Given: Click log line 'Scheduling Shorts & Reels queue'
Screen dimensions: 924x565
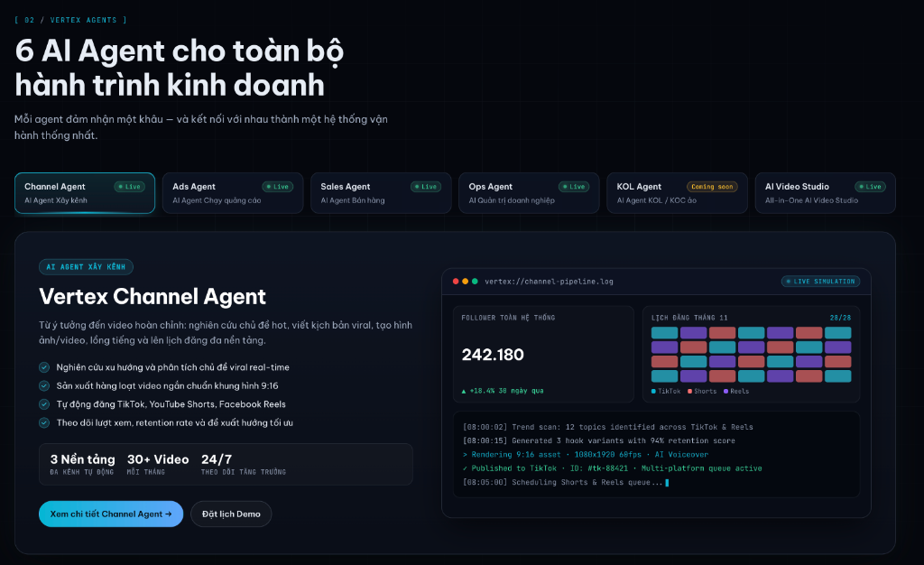Looking at the screenshot, I should click(x=566, y=483).
